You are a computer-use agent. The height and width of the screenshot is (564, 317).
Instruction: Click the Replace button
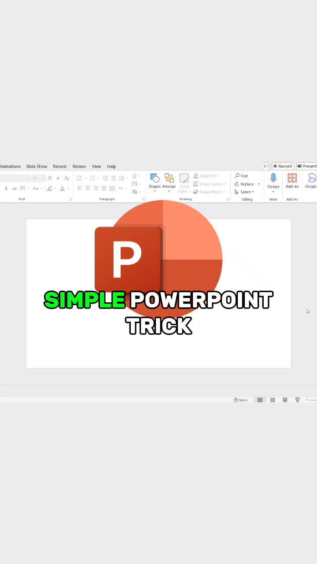coord(244,184)
